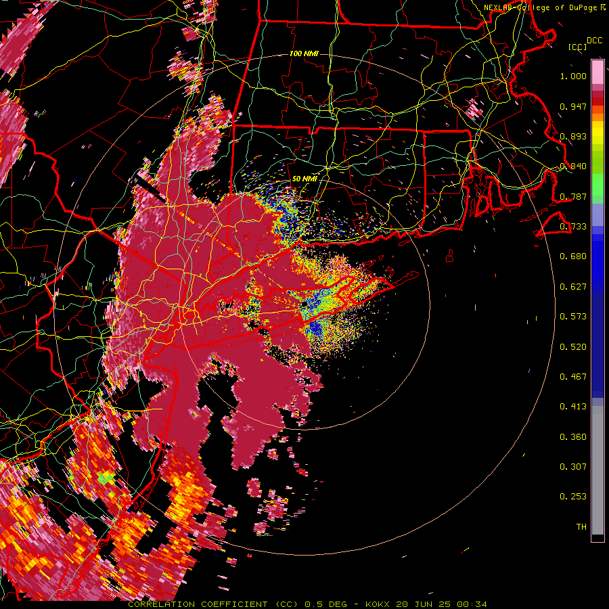609x609 pixels.
Task: Click the 0.893 value on the color scale
Action: click(573, 136)
